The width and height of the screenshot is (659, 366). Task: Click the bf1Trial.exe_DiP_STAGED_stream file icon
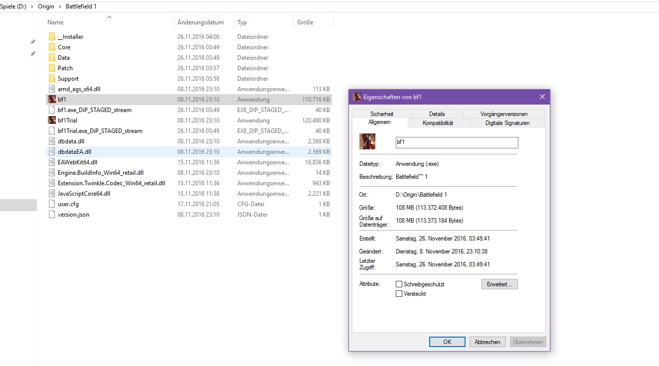click(x=52, y=131)
